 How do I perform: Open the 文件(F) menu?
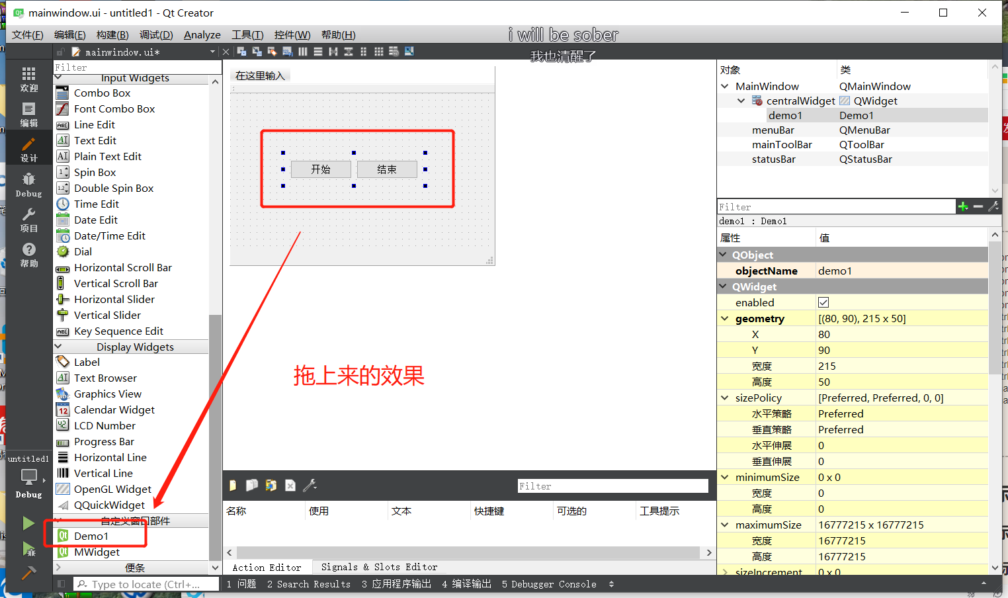tap(26, 34)
